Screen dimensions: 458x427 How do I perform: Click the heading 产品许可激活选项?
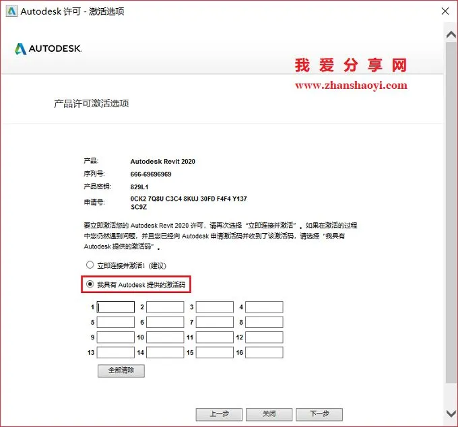[92, 104]
